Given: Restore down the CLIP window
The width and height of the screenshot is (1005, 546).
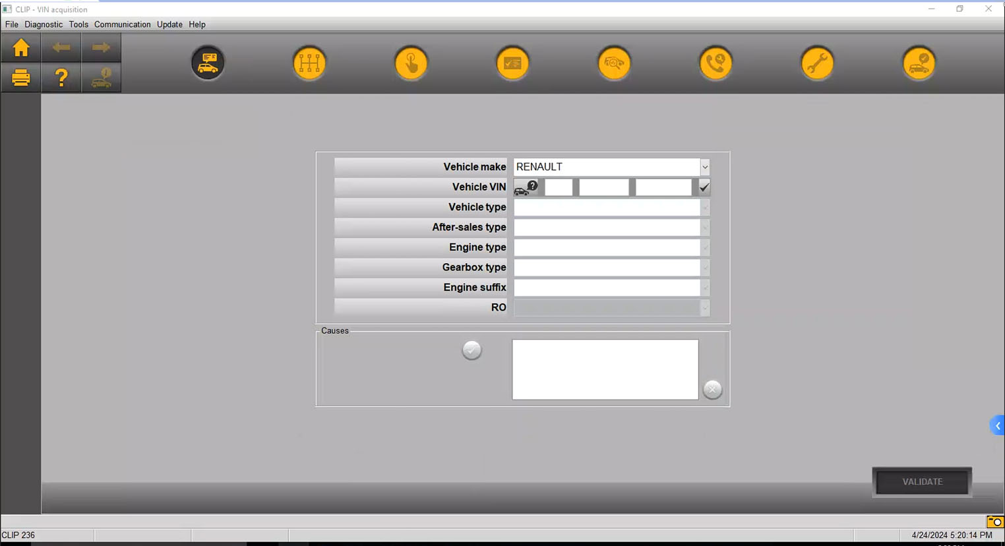Looking at the screenshot, I should tap(959, 9).
